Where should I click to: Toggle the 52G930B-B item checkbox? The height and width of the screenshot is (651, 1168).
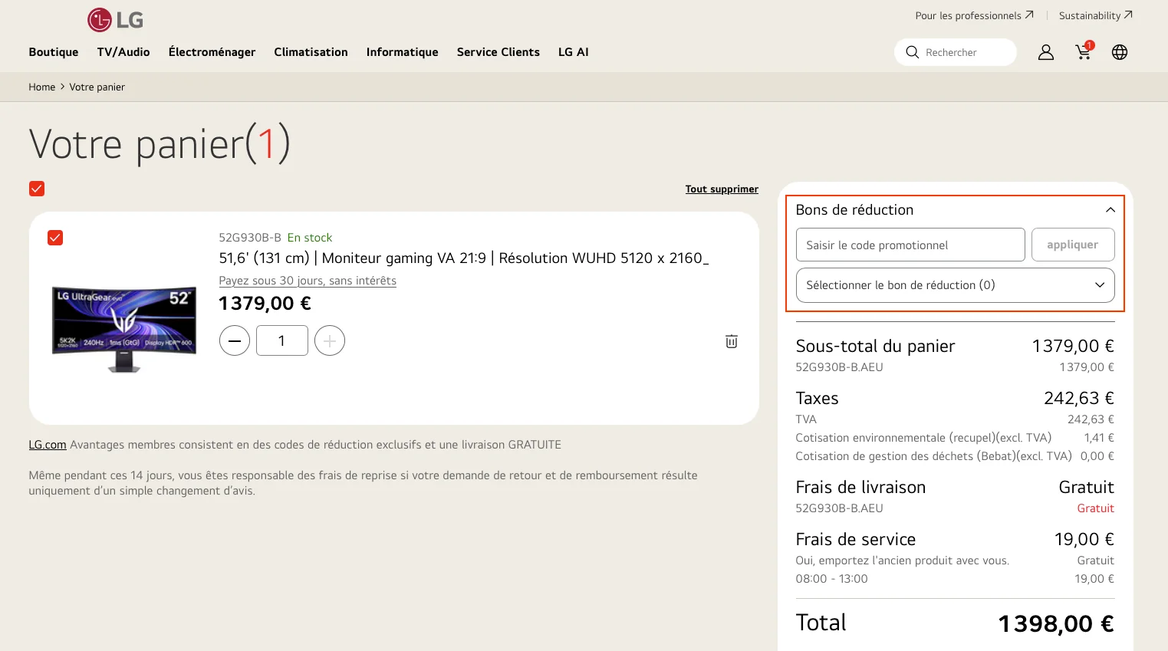click(x=55, y=238)
